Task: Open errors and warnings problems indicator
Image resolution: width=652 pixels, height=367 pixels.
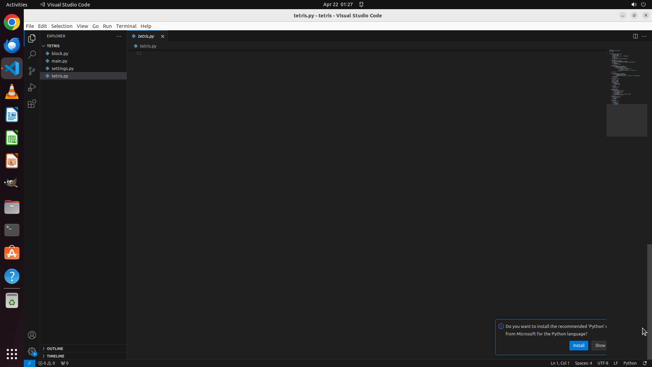Action: tap(47, 363)
